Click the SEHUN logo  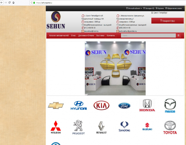pos(56,20)
